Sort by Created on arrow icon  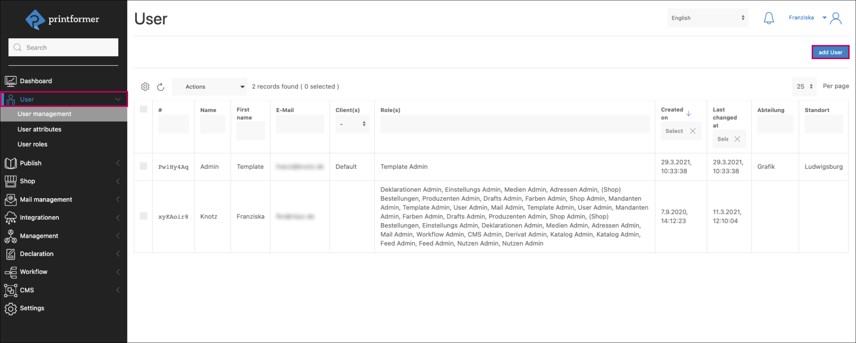689,114
